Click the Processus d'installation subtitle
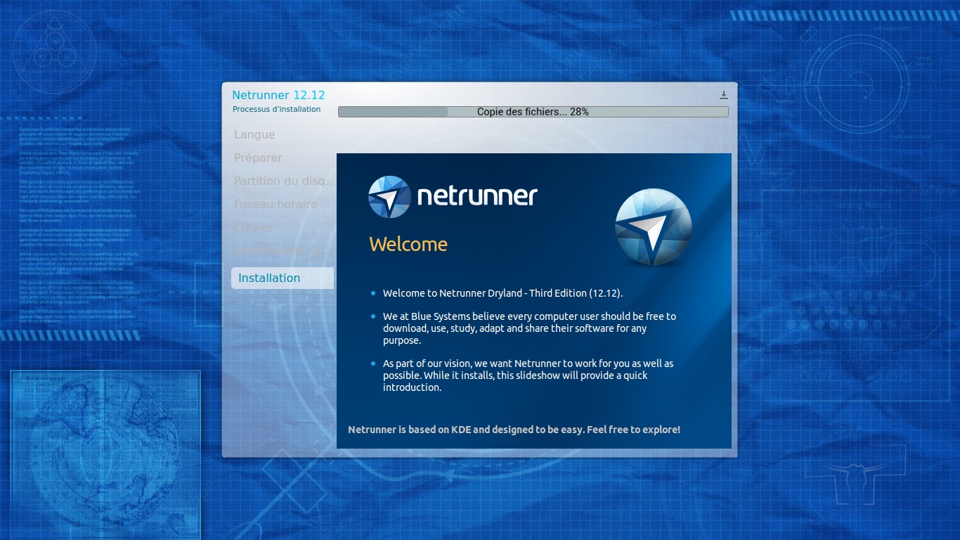Screen dimensions: 960x540 coord(276,109)
